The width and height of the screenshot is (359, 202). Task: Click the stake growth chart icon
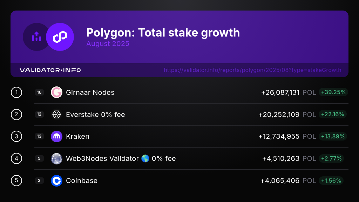click(x=36, y=37)
